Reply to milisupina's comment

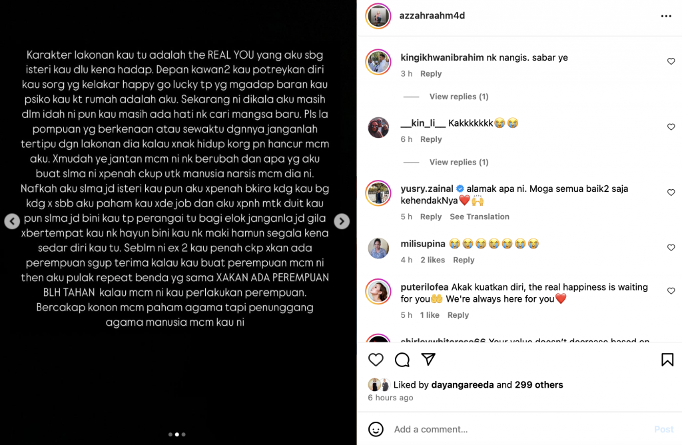464,260
